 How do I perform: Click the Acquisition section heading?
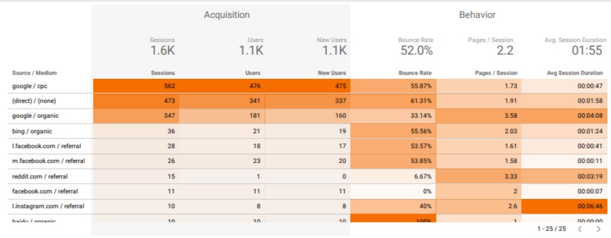(x=227, y=15)
